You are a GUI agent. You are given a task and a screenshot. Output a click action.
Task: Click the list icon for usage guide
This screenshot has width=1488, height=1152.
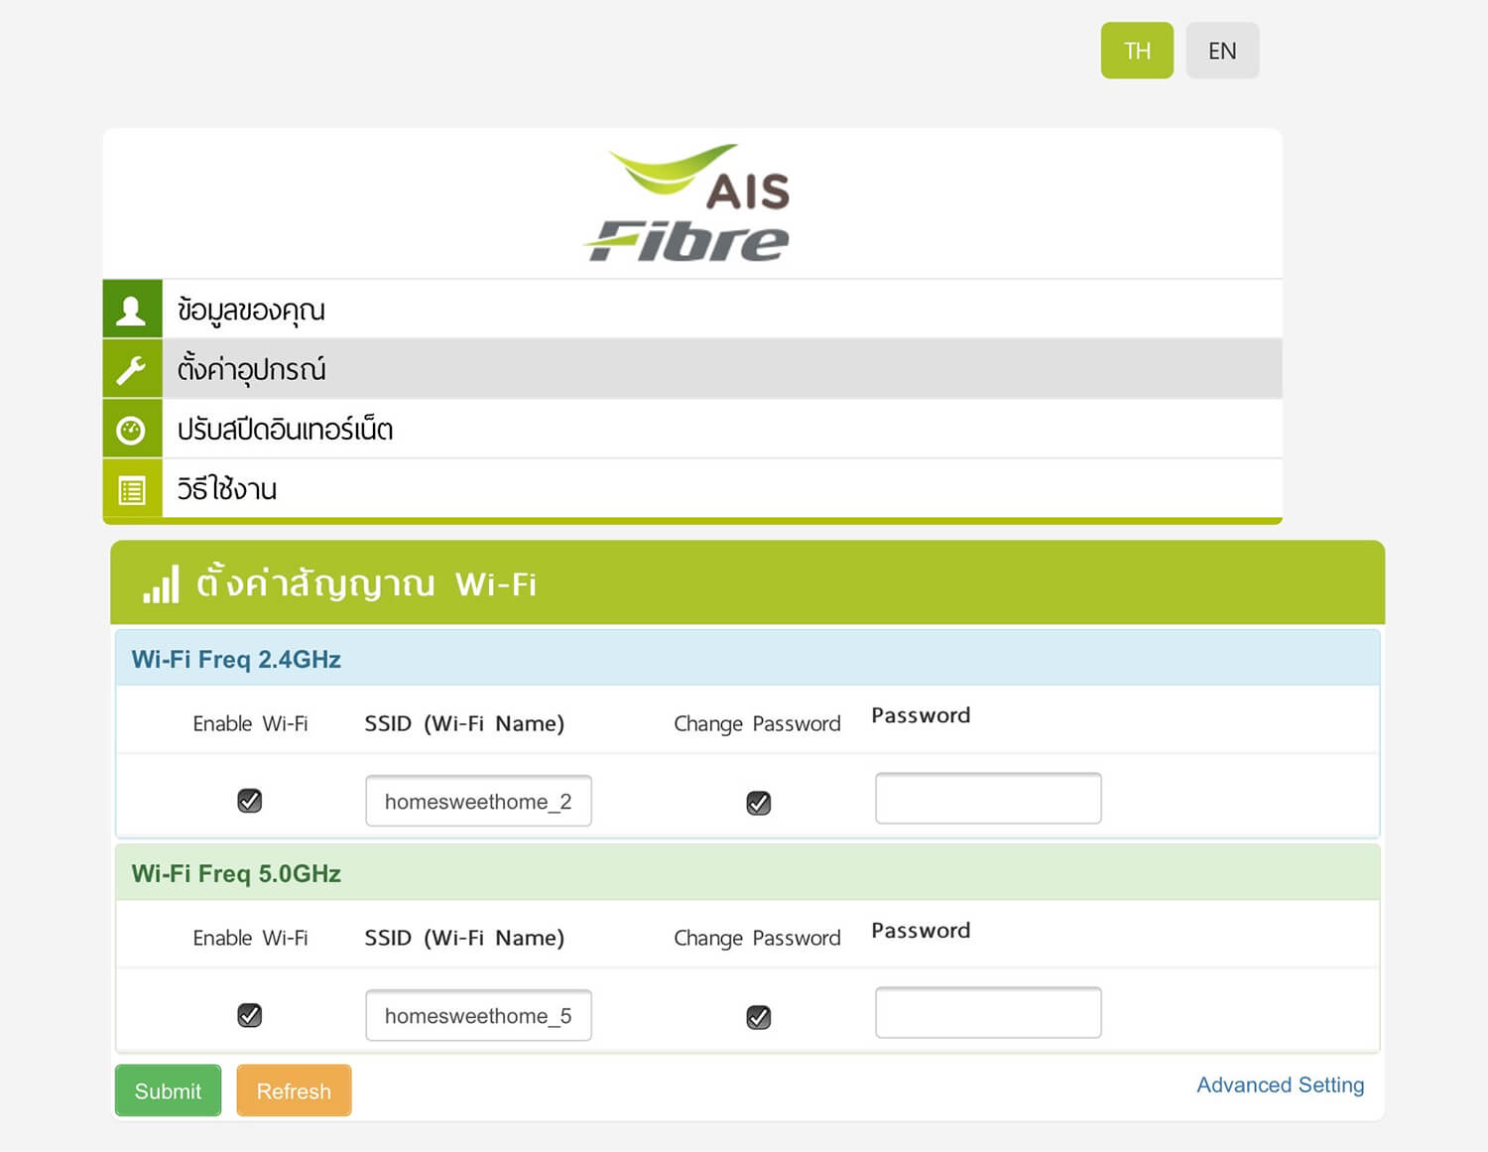[x=132, y=489]
